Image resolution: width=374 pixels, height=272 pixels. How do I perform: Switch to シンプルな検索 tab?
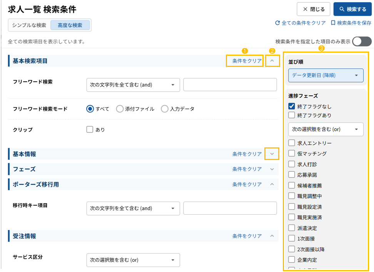[29, 25]
